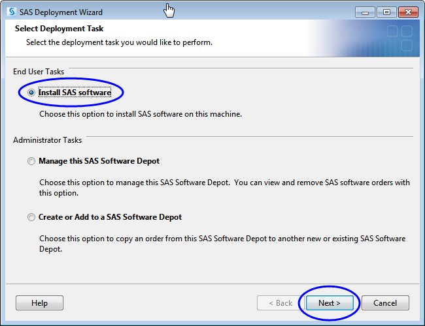Click 'Select the deployment task you would like to perform' text

[119, 42]
